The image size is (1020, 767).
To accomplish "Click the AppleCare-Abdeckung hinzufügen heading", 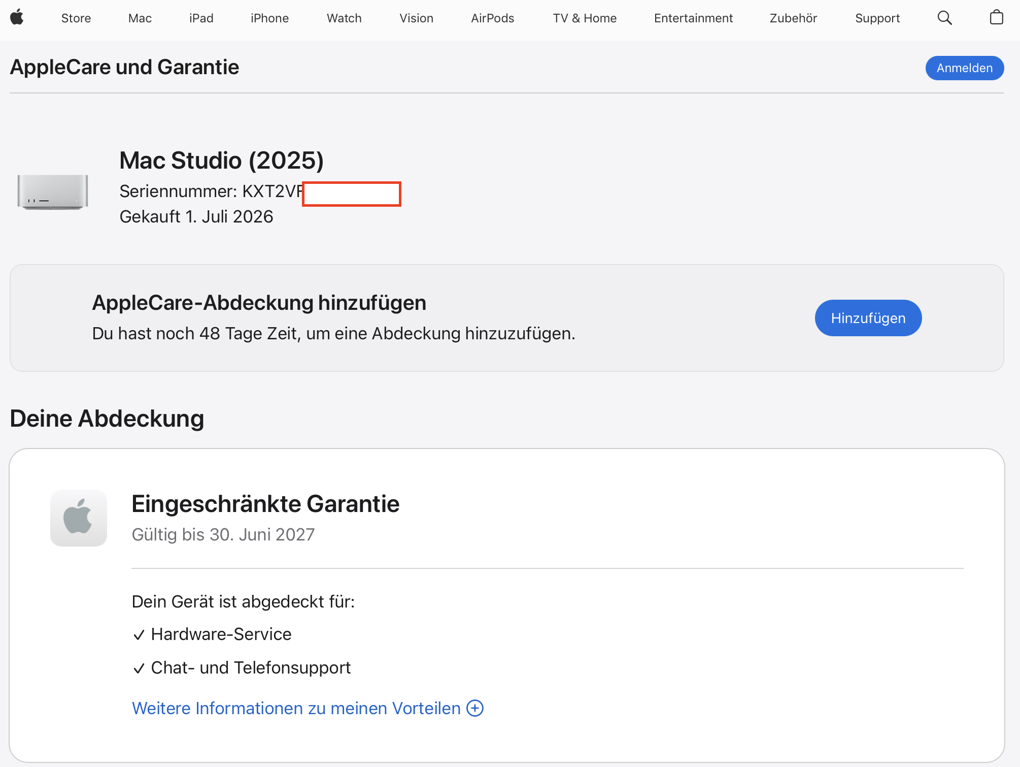I will click(x=259, y=303).
